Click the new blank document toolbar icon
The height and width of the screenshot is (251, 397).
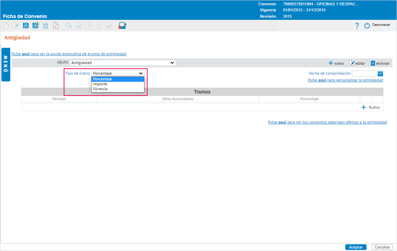(x=6, y=25)
